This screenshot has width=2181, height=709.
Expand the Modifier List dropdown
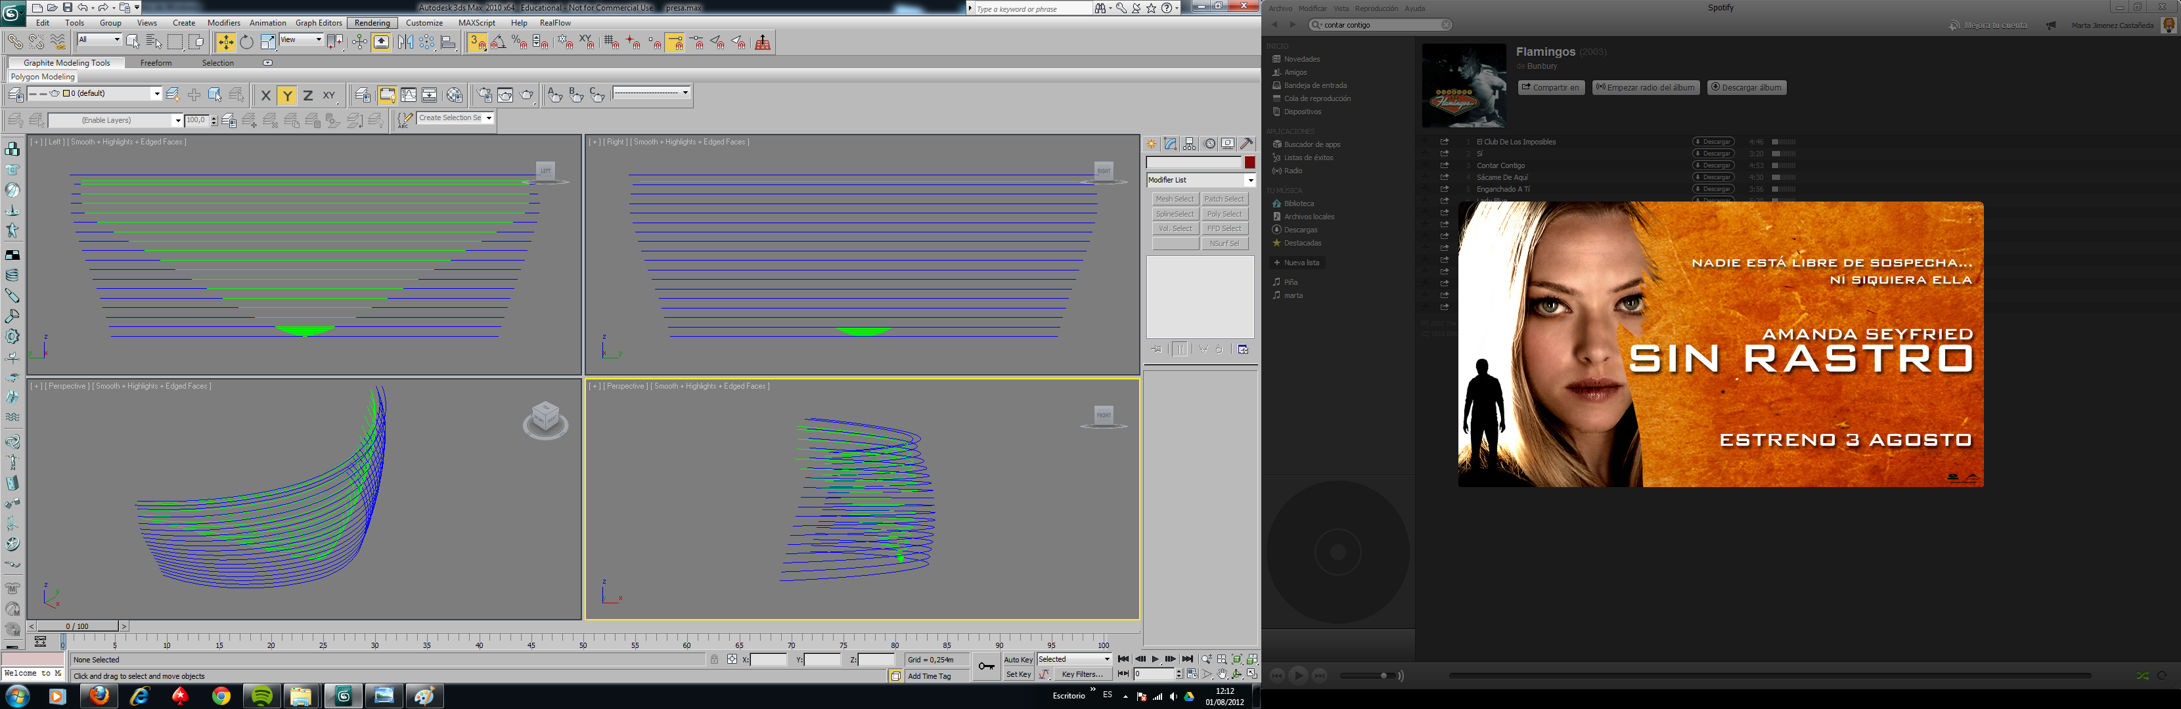point(1249,181)
